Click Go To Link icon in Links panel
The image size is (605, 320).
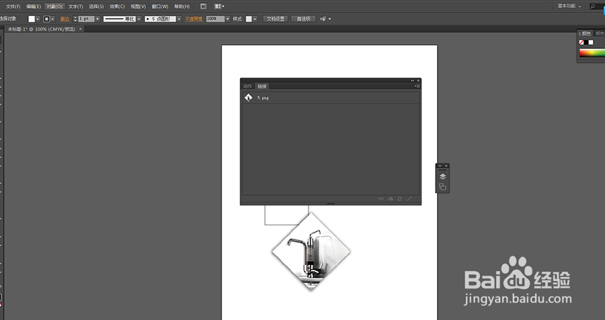(x=391, y=199)
